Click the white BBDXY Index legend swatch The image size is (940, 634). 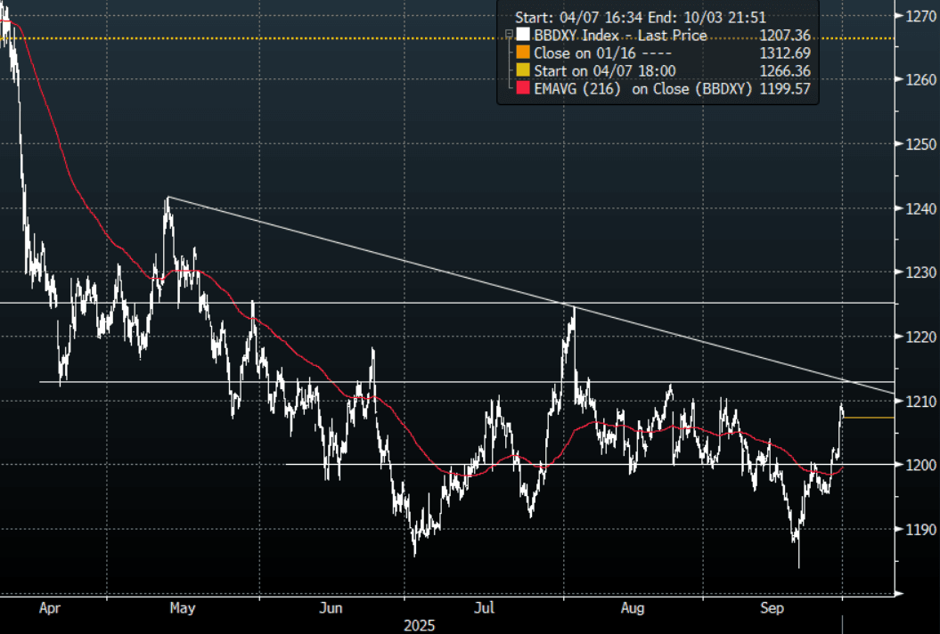click(523, 35)
